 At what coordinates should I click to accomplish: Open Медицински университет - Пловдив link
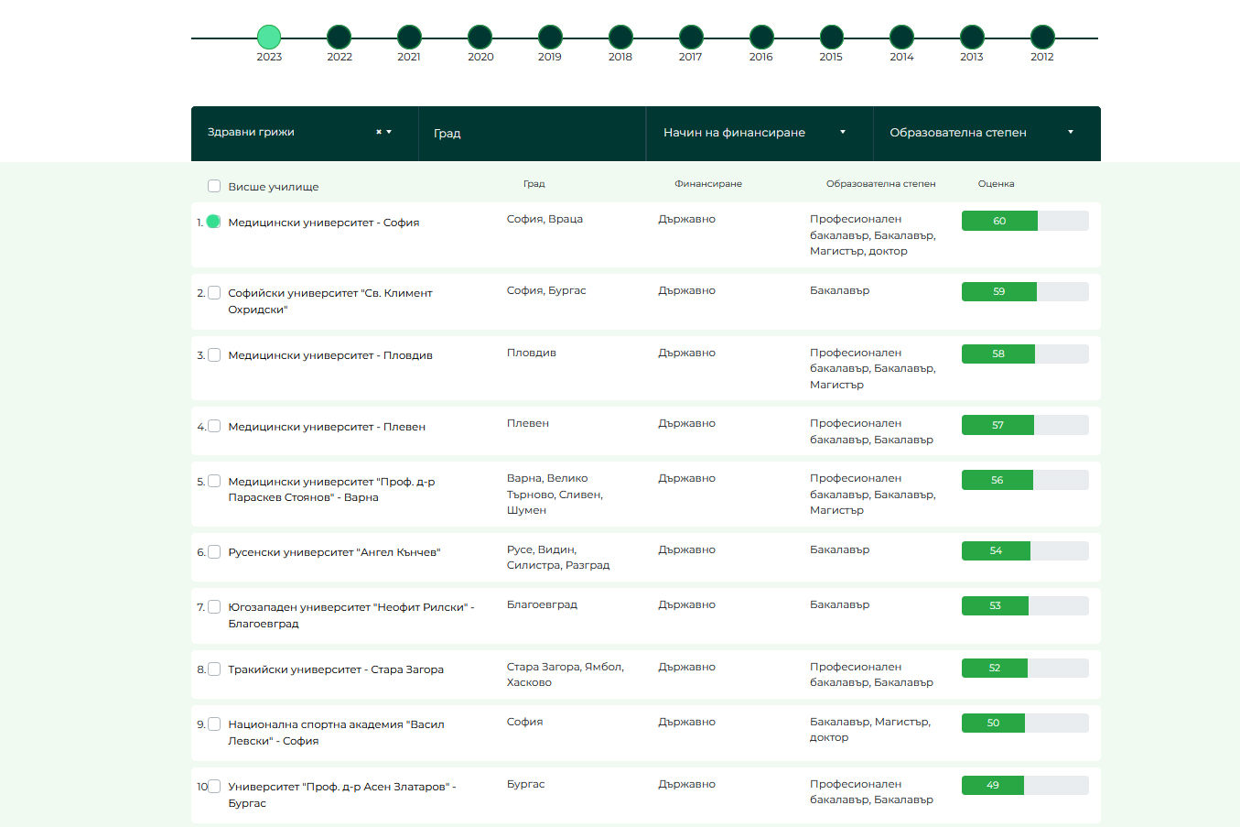[330, 355]
